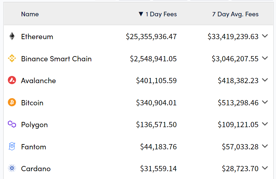Sort by 7 Day Avg. Fees header
Image resolution: width=276 pixels, height=179 pixels.
(x=235, y=14)
